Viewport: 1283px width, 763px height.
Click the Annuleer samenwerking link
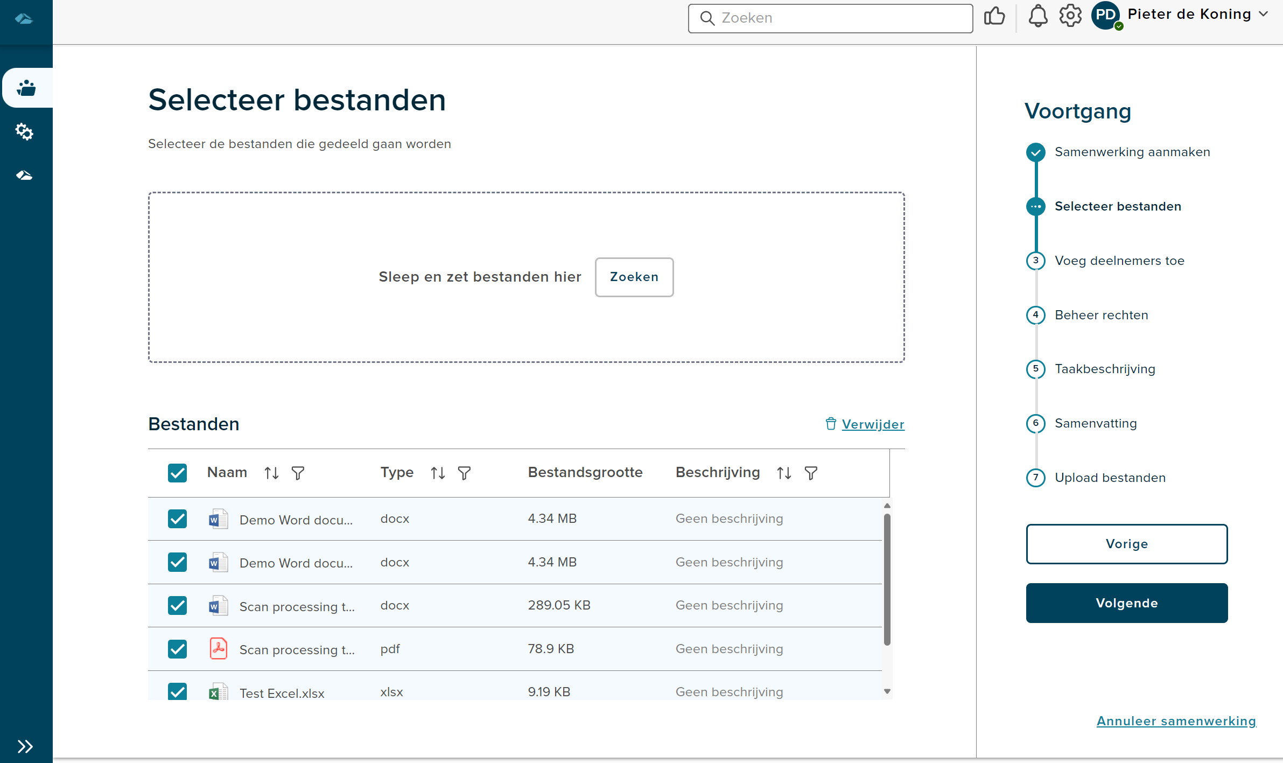(x=1176, y=721)
